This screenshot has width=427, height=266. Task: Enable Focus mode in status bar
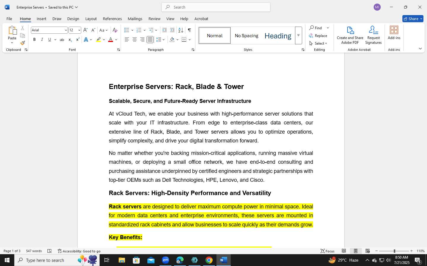pyautogui.click(x=328, y=251)
